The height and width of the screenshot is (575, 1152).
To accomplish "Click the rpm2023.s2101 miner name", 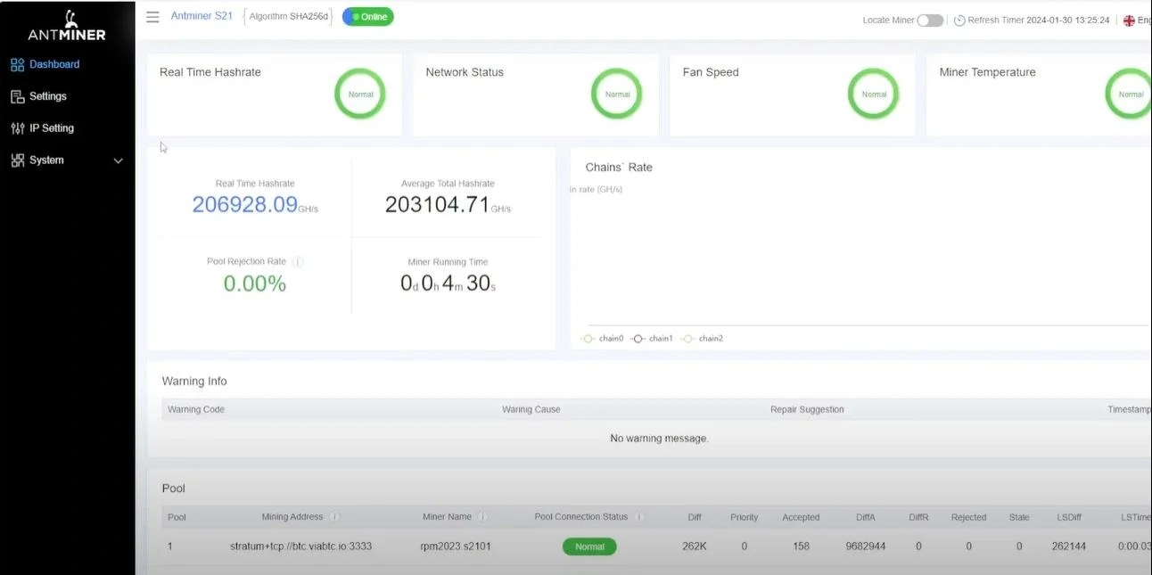I will tap(456, 546).
